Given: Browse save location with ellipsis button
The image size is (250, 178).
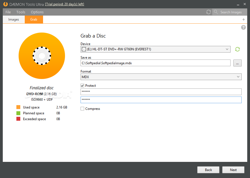Looking at the screenshot, I should pyautogui.click(x=237, y=63).
